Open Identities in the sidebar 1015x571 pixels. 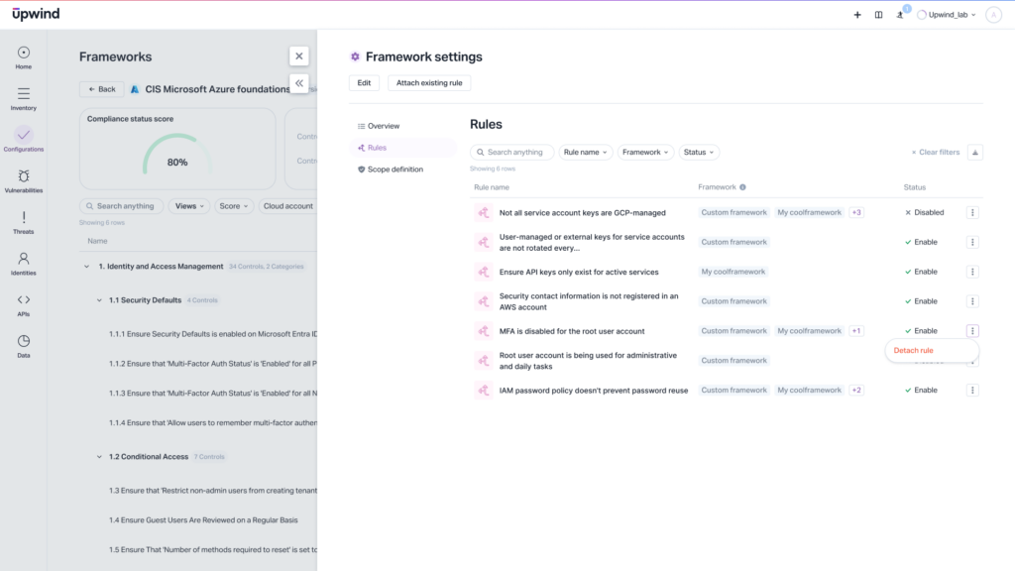[x=24, y=264]
